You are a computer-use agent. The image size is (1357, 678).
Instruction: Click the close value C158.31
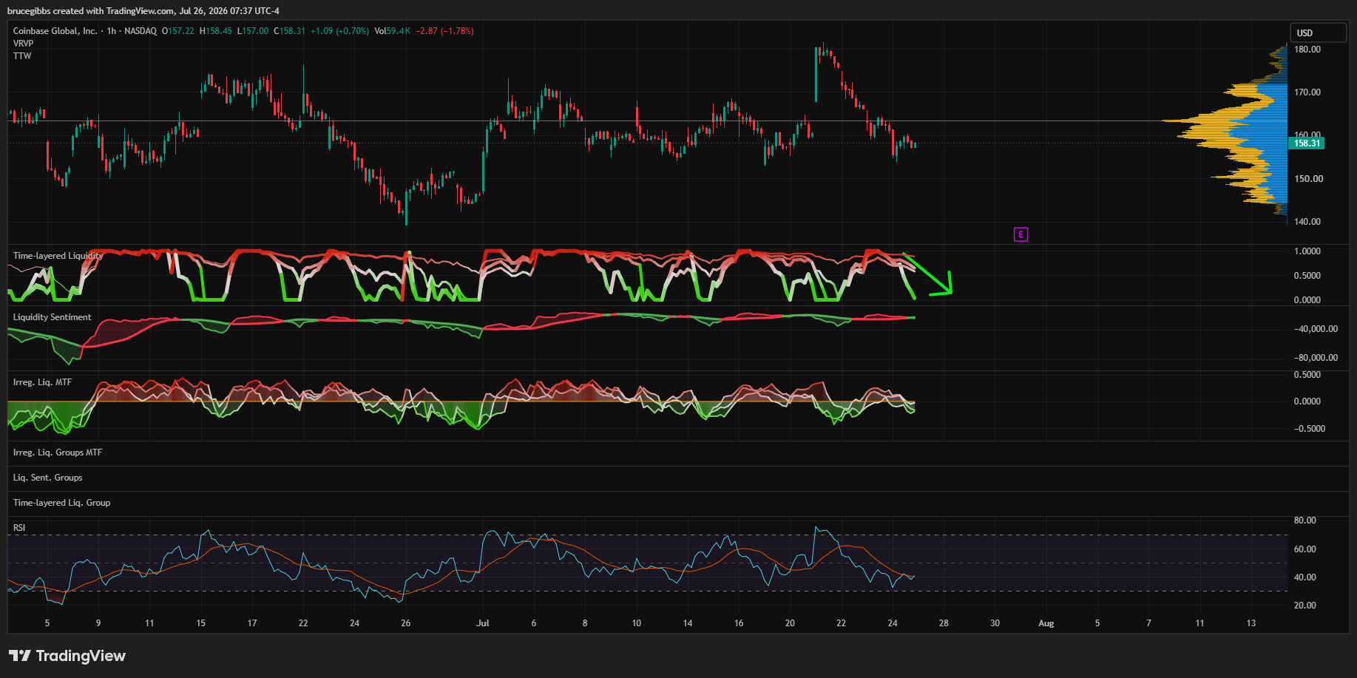coord(290,31)
